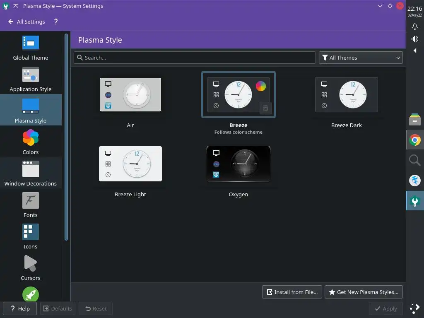
Task: Click the question mark help icon in header
Action: (56, 22)
